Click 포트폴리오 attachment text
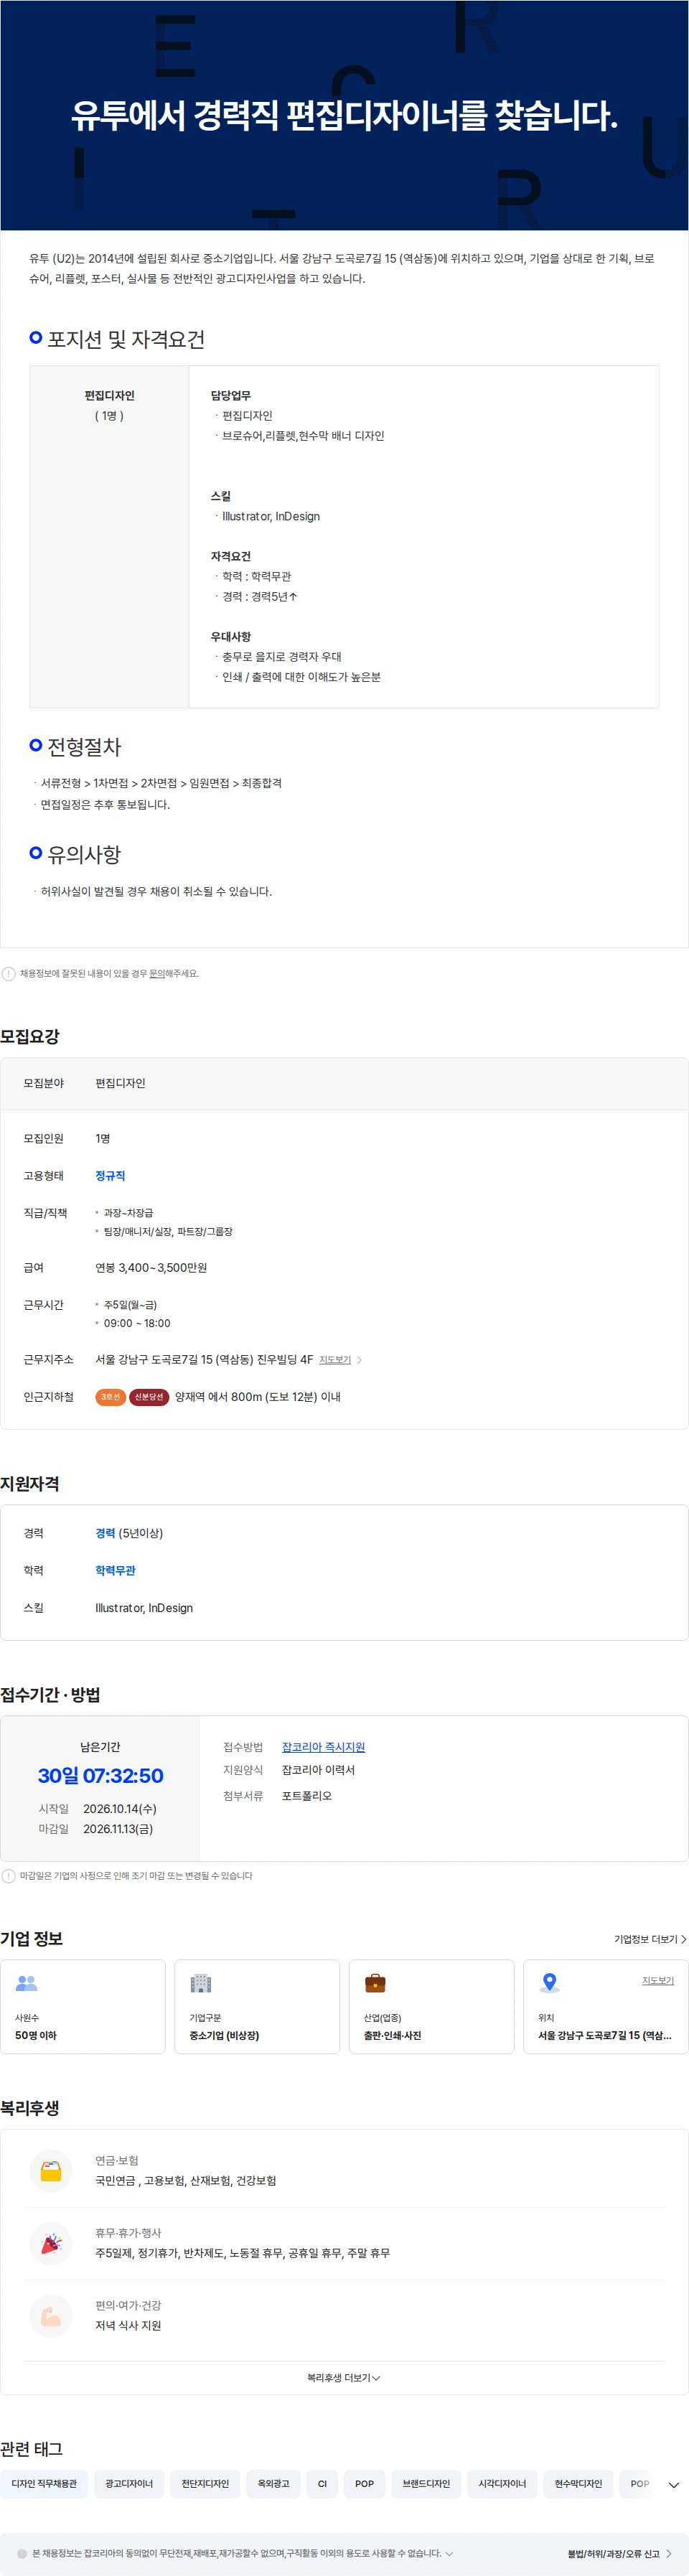689x2576 pixels. (x=307, y=1796)
